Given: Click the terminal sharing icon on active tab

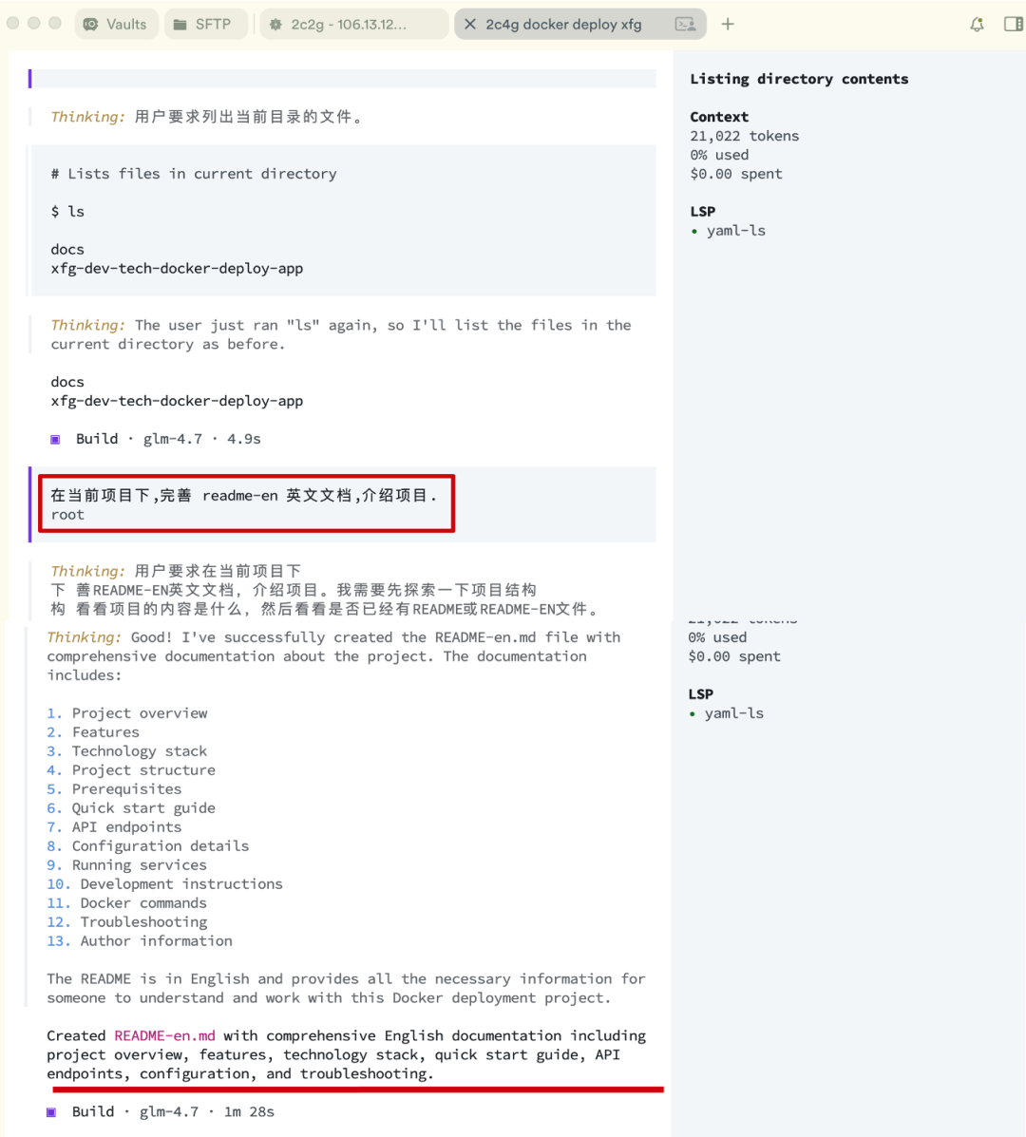Looking at the screenshot, I should (x=685, y=24).
